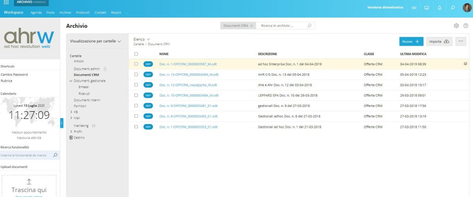
Task: Click the notifications bell icon
Action: pyautogui.click(x=439, y=8)
